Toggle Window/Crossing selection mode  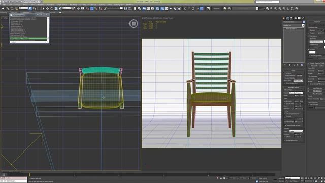point(43,8)
